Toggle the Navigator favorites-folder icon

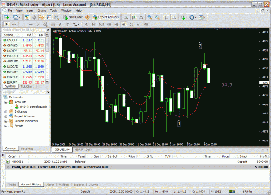(42, 17)
